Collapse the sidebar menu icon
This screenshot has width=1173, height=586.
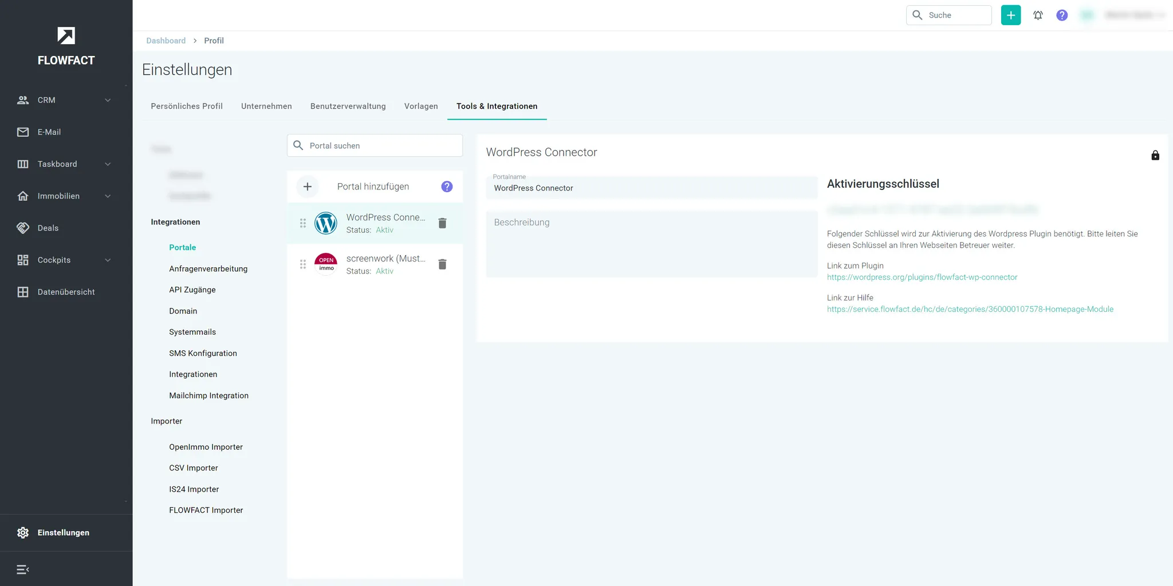point(23,569)
